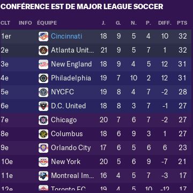Click the Chicago club crest

coord(43,120)
